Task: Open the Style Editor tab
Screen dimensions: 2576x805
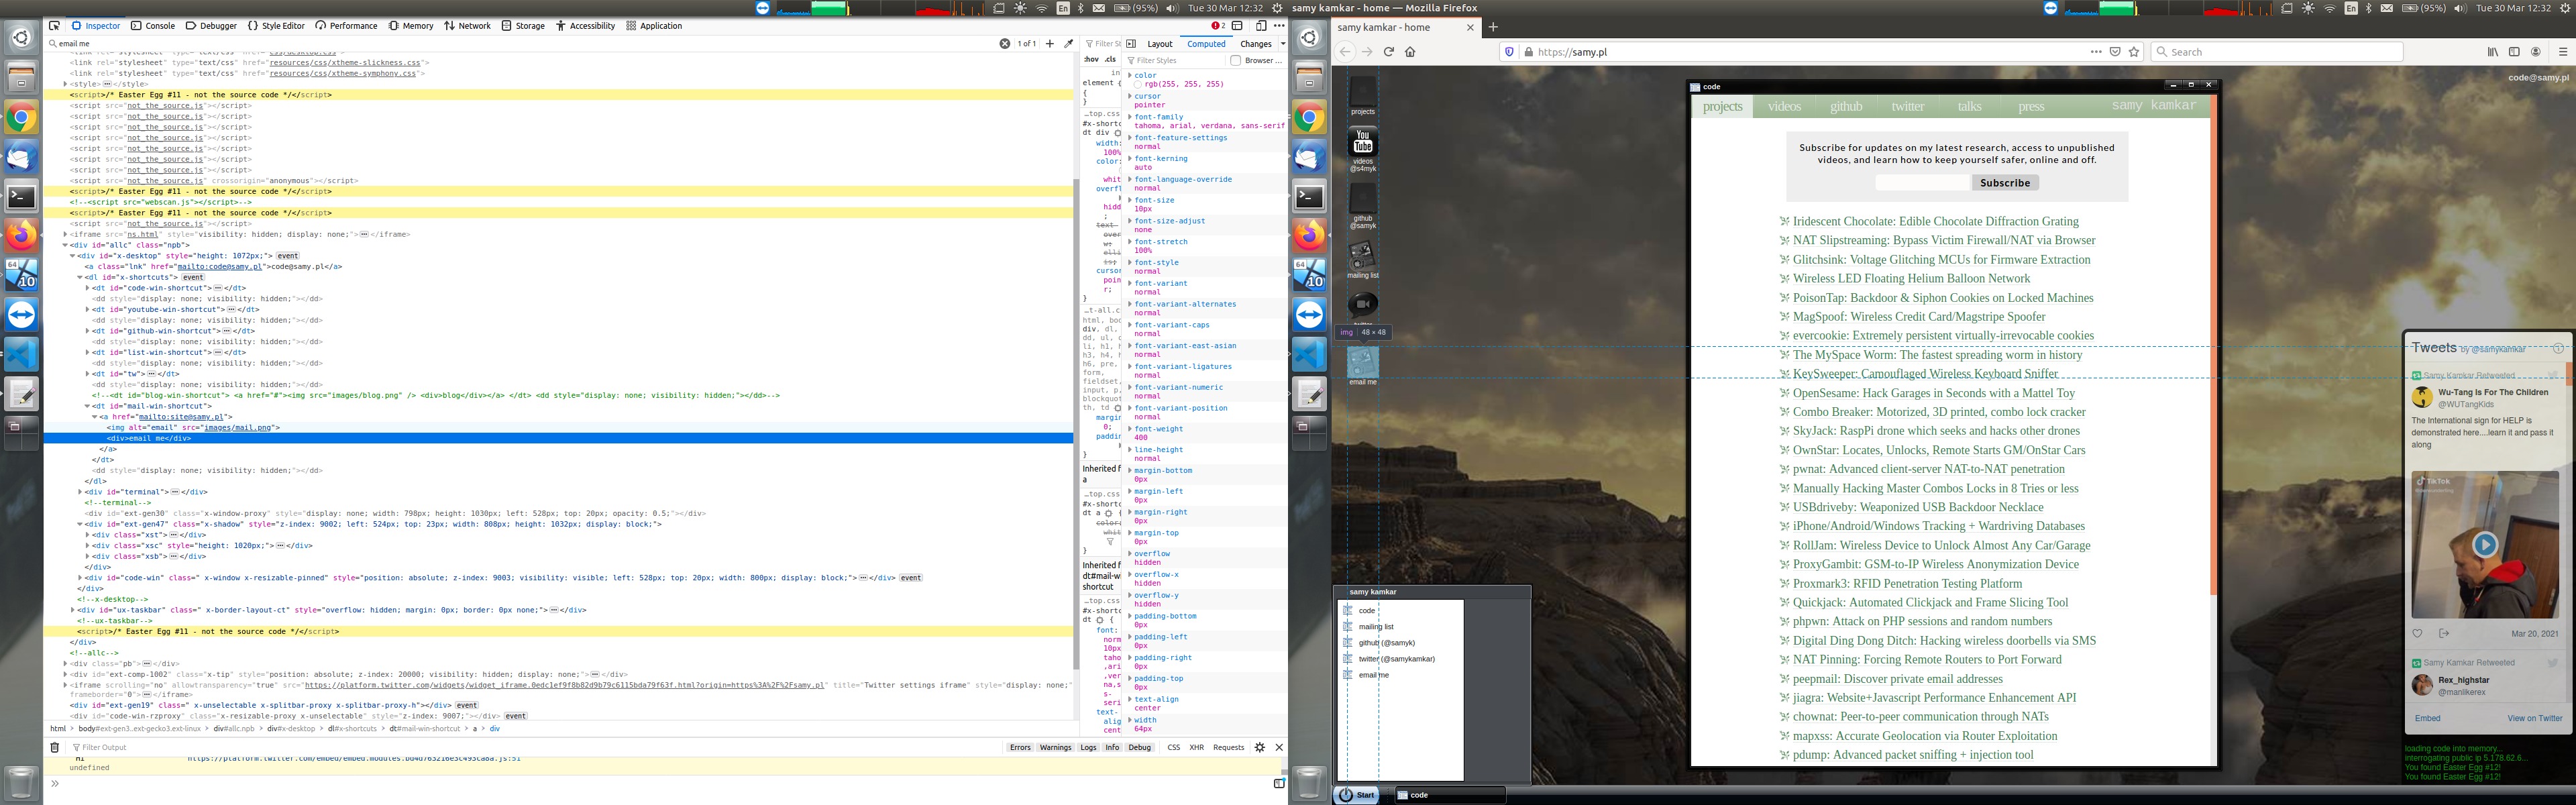Action: tap(277, 26)
